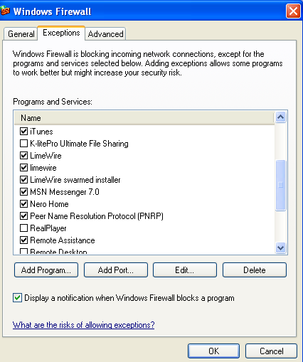Close the Windows Firewall dialog
Viewport: 303px width, 362px height.
[x=293, y=11]
